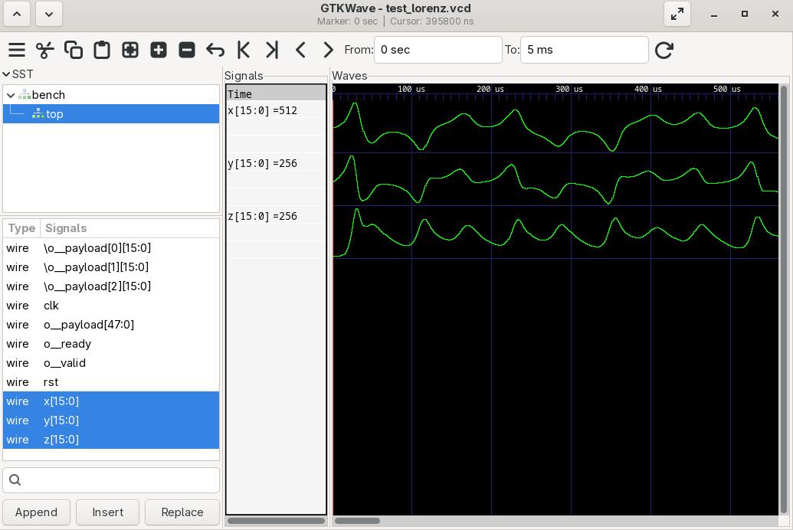Find the previous signal edge
Image resolution: width=793 pixels, height=530 pixels.
coord(300,50)
